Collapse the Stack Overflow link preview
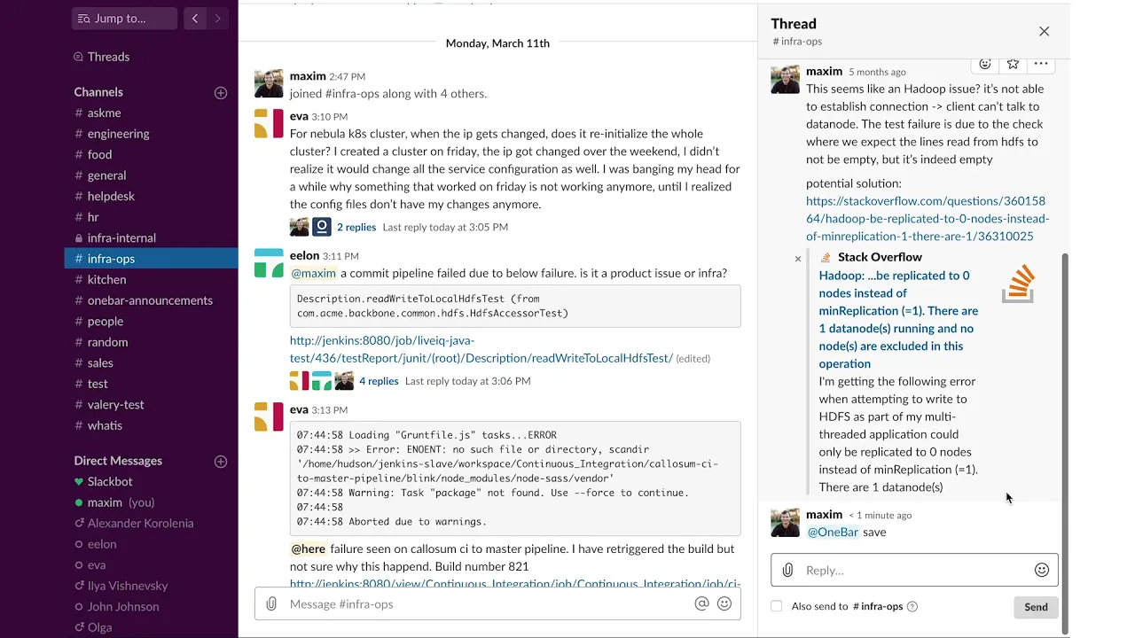The height and width of the screenshot is (638, 1135). point(798,259)
